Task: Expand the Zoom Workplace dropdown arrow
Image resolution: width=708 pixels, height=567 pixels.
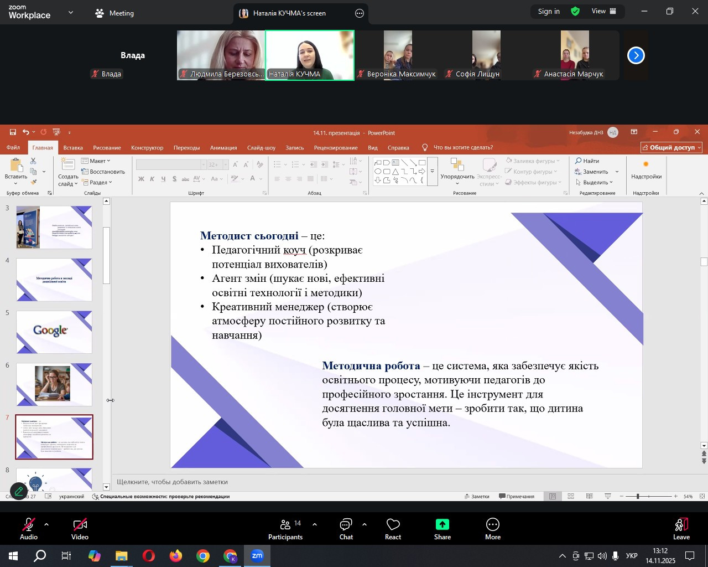Action: [71, 12]
